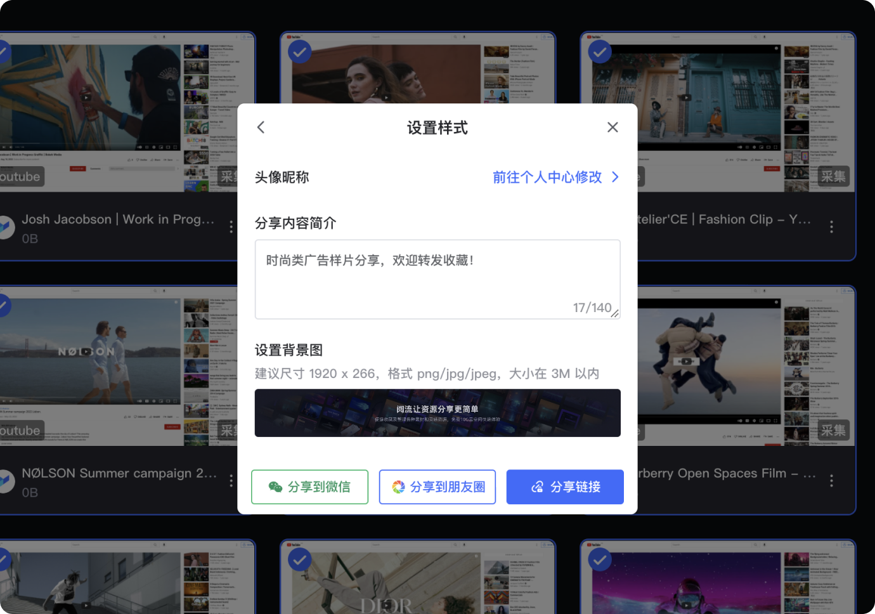This screenshot has height=614, width=875.
Task: Click the 头像昵称 label
Action: pos(282,177)
